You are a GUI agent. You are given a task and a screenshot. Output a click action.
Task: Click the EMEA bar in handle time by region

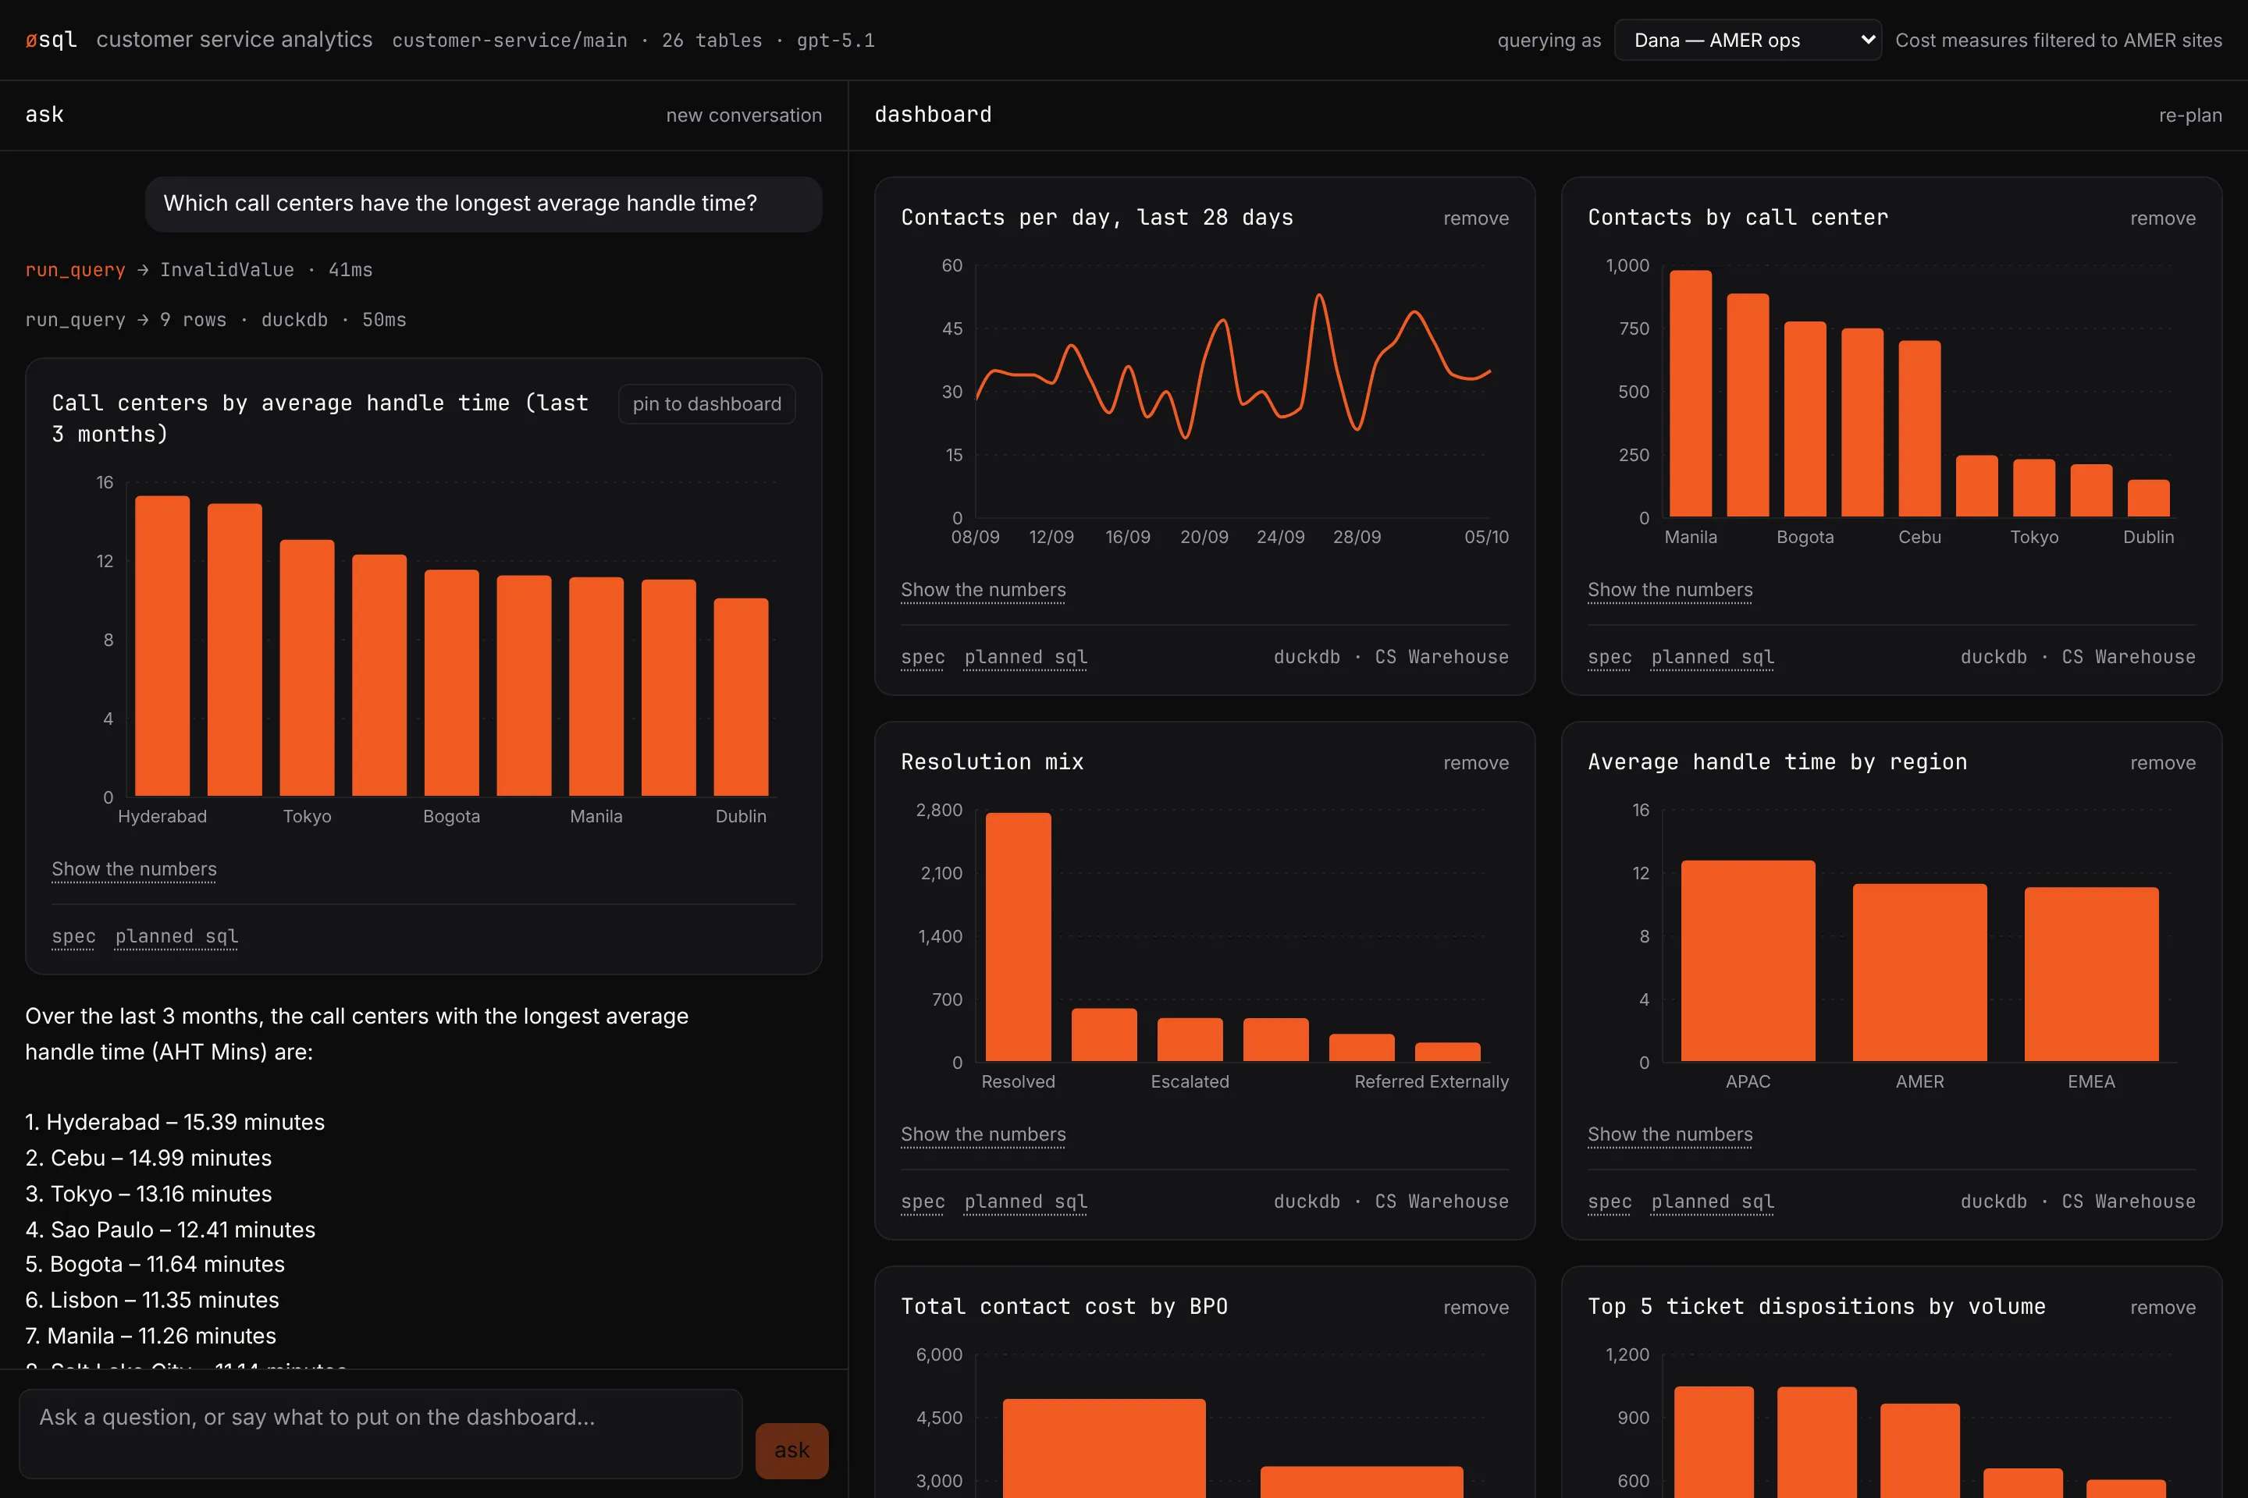tap(2091, 974)
